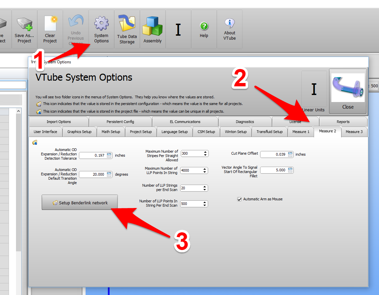The height and width of the screenshot is (295, 379).
Task: Decrease LLP Points In String Per End Scan
Action: pyautogui.click(x=205, y=205)
